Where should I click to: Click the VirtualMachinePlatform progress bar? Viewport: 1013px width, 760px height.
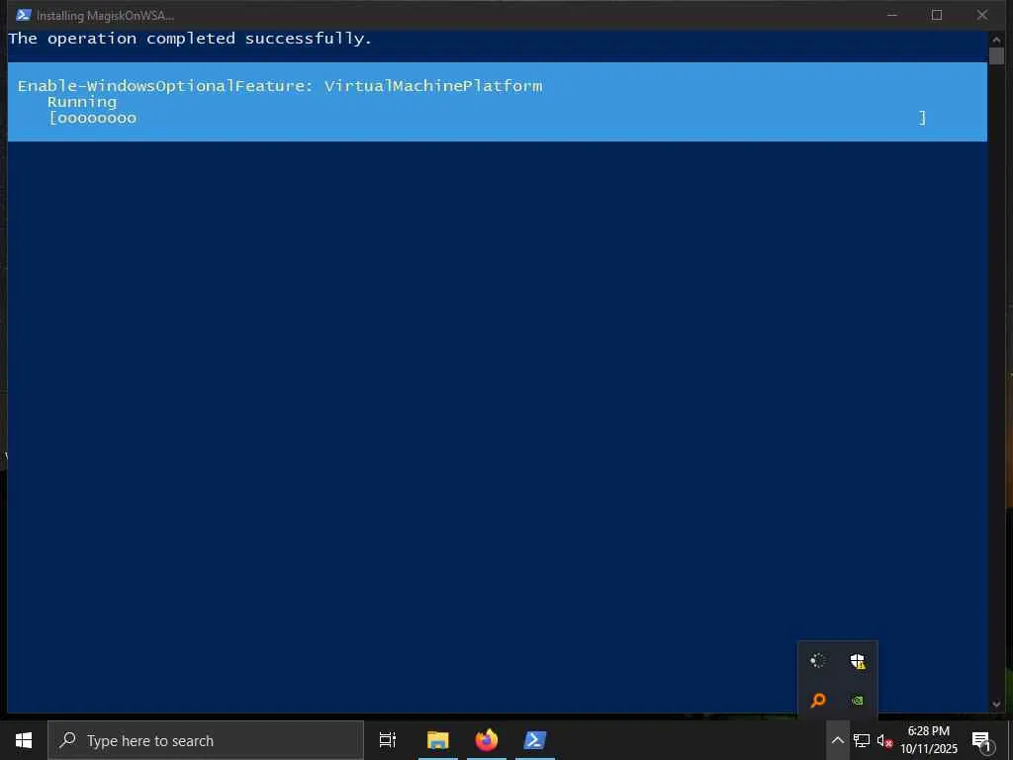(487, 118)
